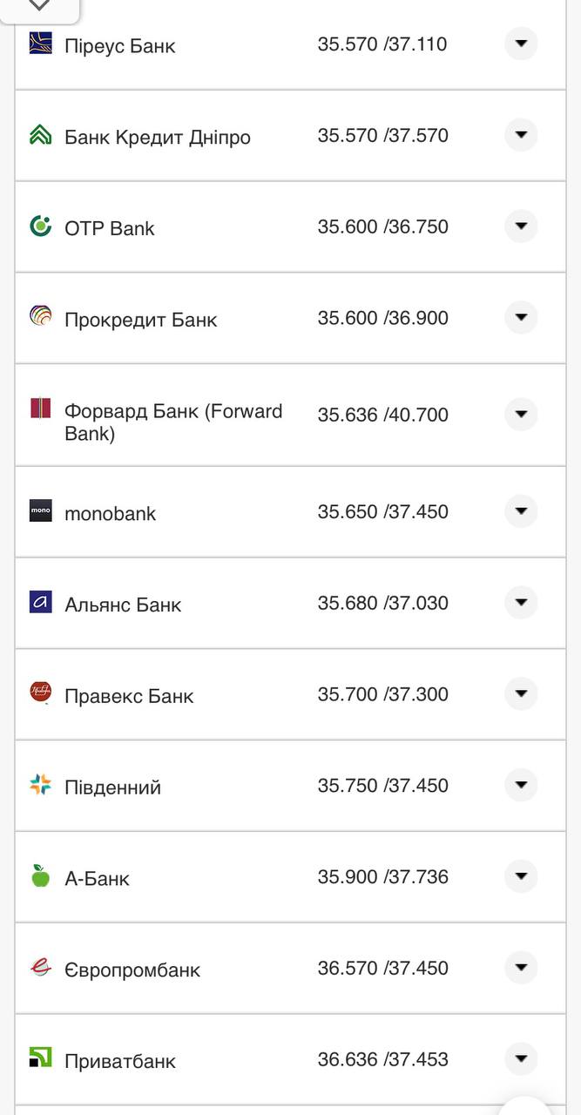The width and height of the screenshot is (581, 1115).
Task: Click the colorful ProCredit Bank spiral logo
Action: tap(40, 315)
